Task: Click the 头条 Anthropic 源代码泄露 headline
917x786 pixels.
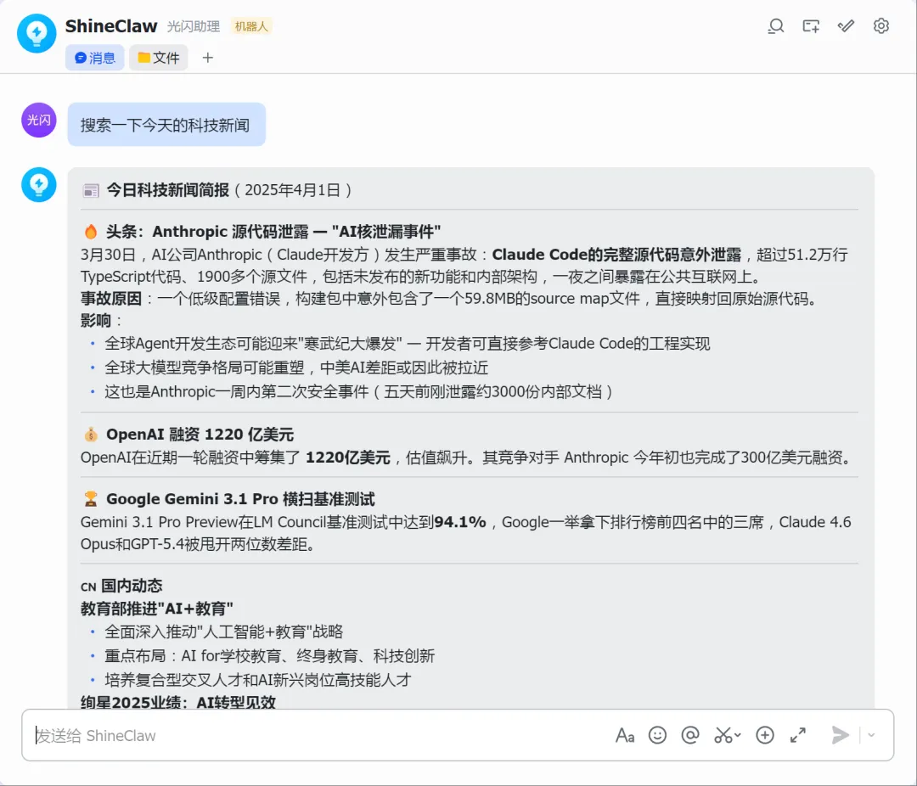Action: point(273,232)
